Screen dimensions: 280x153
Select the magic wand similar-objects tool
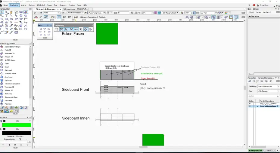point(6,12)
